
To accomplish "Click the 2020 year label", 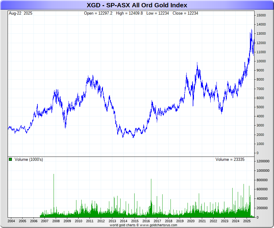I will (x=191, y=221).
